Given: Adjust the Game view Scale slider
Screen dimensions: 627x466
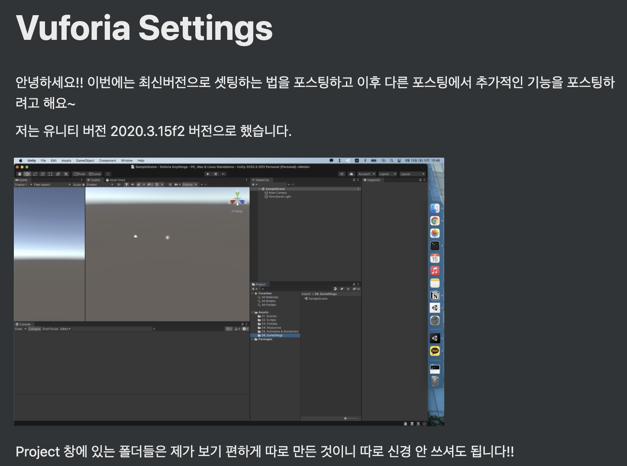Looking at the screenshot, I should 84,184.
